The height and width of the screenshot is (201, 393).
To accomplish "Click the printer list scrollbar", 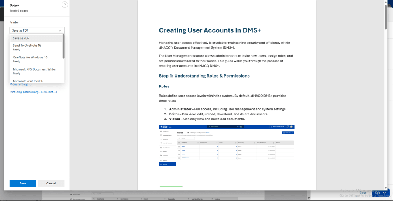I will [63, 46].
